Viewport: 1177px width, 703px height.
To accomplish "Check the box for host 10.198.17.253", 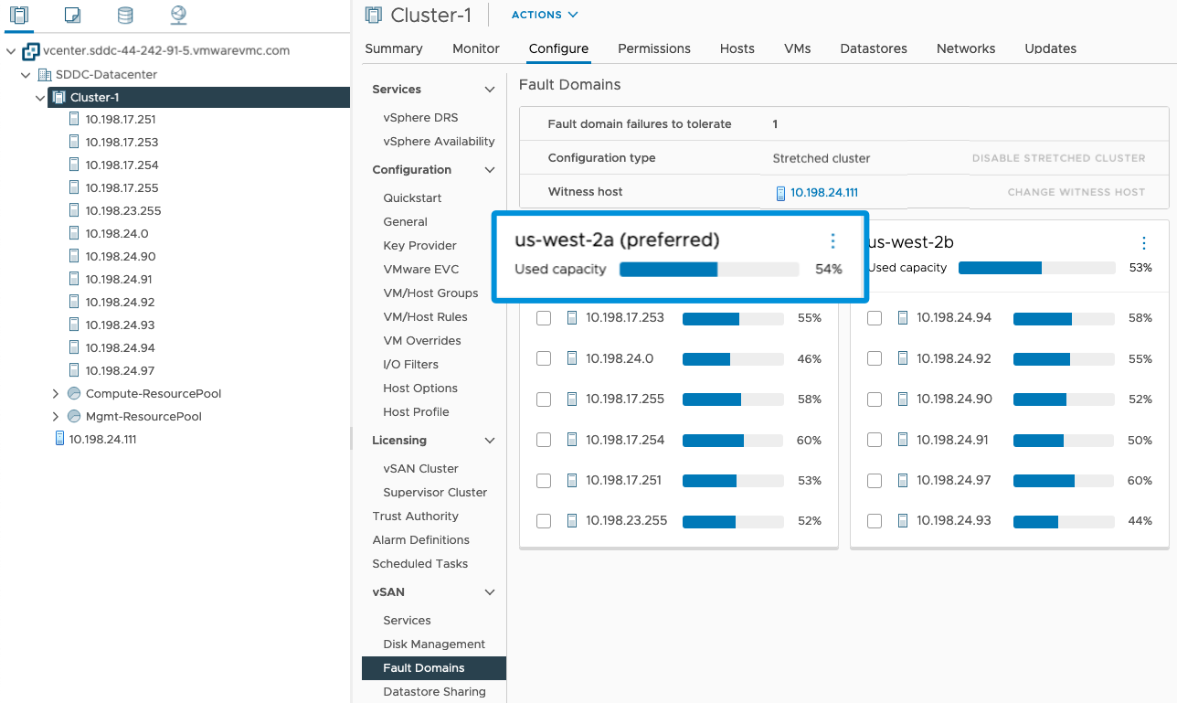I will point(544,318).
